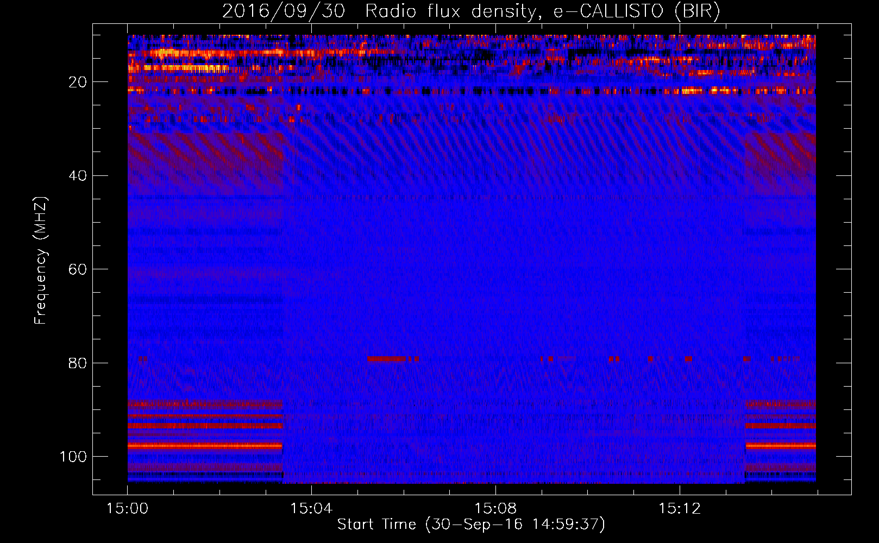The width and height of the screenshot is (879, 543).
Task: Click the '60' frequency tick label
Action: 78,269
